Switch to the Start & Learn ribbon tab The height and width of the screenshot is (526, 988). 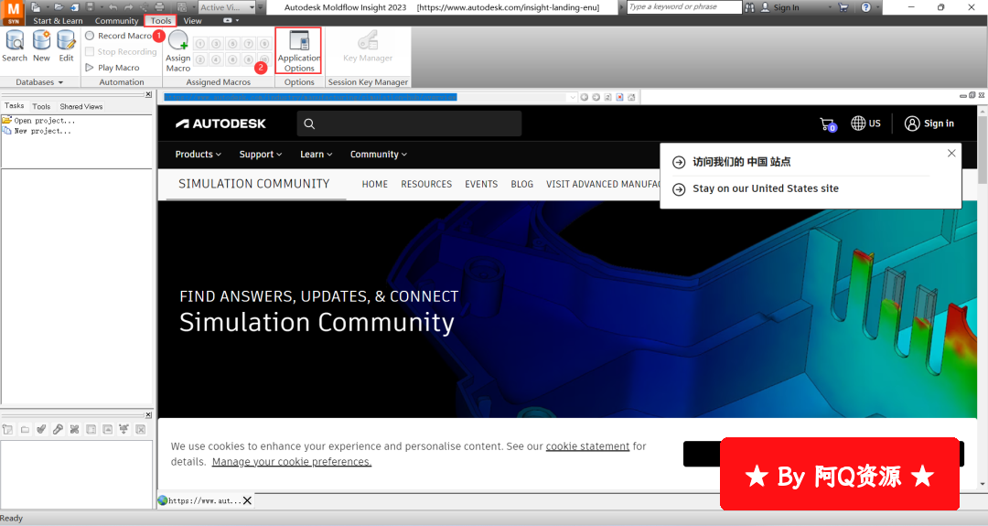click(x=58, y=21)
